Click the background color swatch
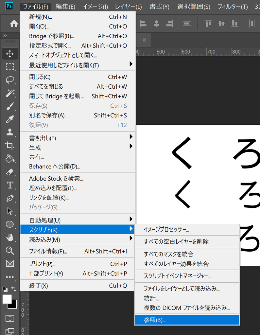 (14, 306)
